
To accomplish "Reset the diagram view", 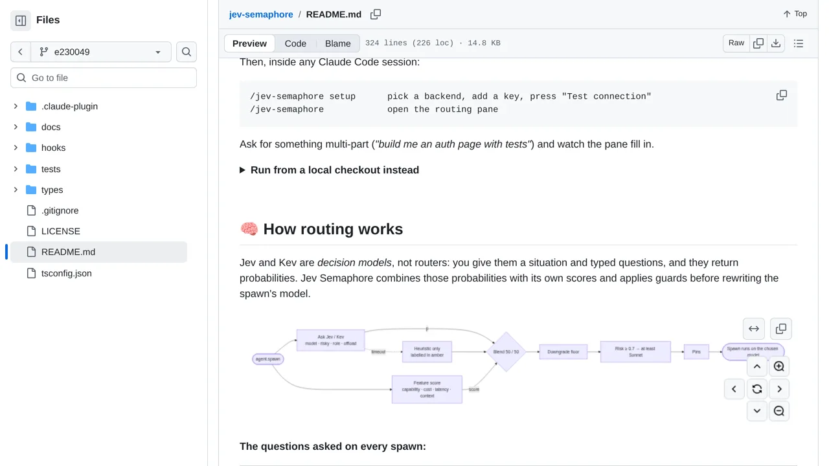I will point(757,389).
